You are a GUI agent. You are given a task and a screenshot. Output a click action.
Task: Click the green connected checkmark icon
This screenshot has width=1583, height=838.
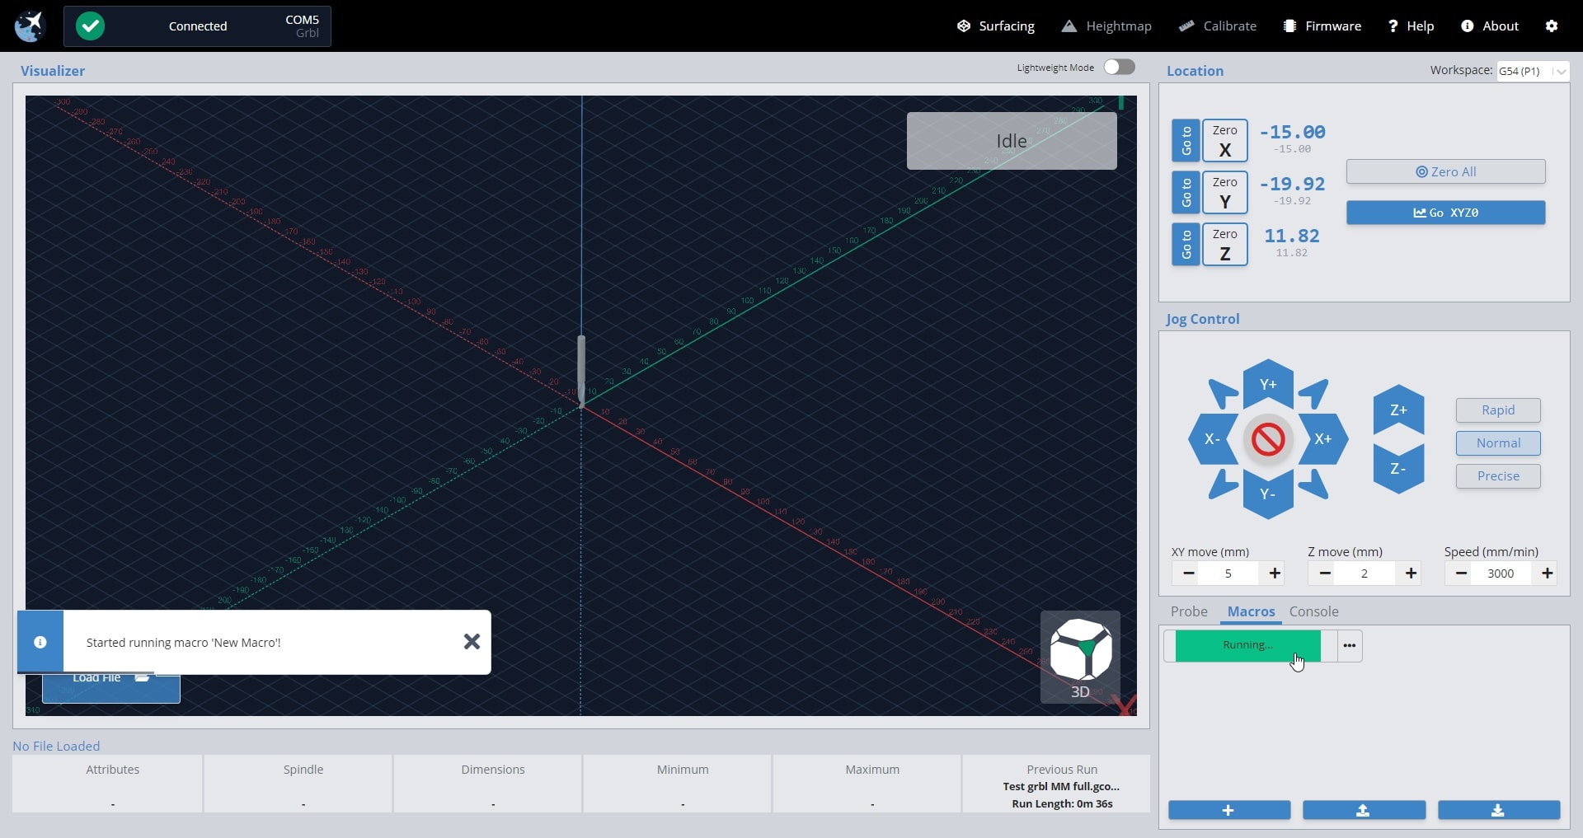[x=90, y=26]
